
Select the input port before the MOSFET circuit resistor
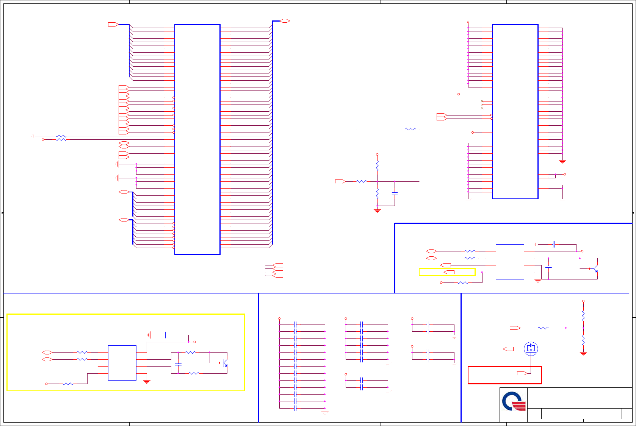click(515, 328)
